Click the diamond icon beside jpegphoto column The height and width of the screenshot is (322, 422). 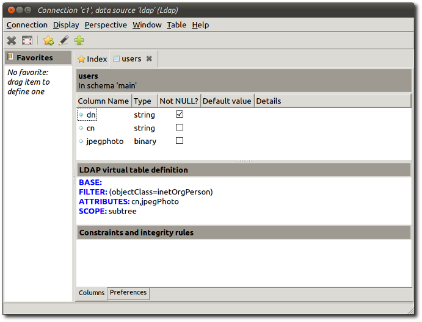81,141
